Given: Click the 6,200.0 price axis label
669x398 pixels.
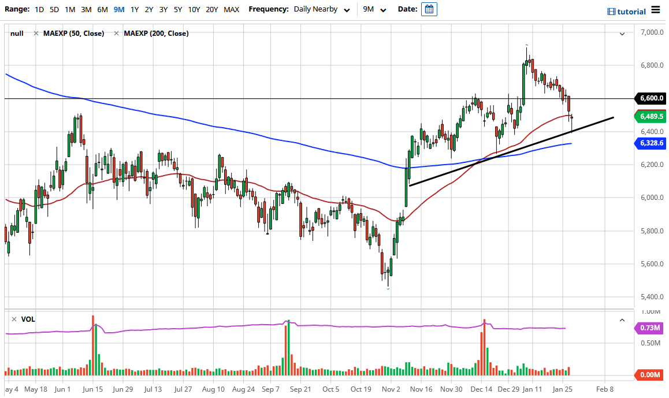Looking at the screenshot, I should 652,164.
